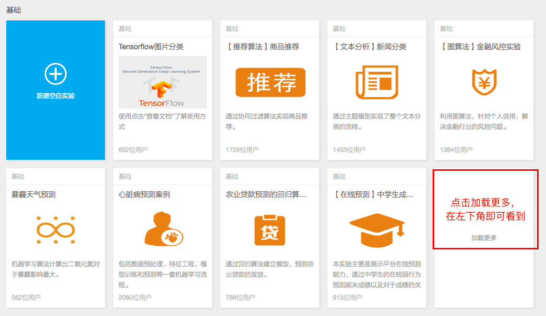The image size is (546, 316).
Task: Click the yen shield icon for financial risk
Action: [484, 82]
